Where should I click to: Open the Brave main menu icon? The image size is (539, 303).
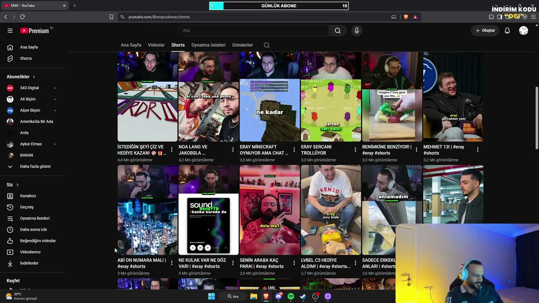point(534,17)
